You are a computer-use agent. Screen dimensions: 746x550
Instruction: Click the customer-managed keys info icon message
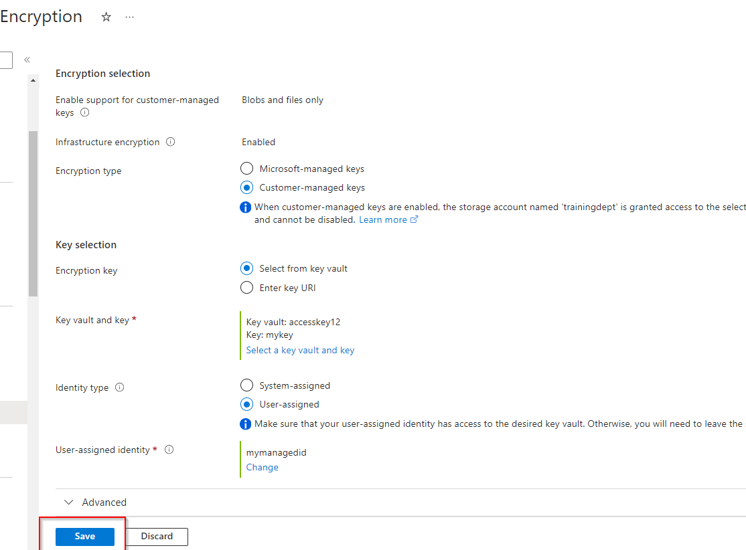coord(245,207)
